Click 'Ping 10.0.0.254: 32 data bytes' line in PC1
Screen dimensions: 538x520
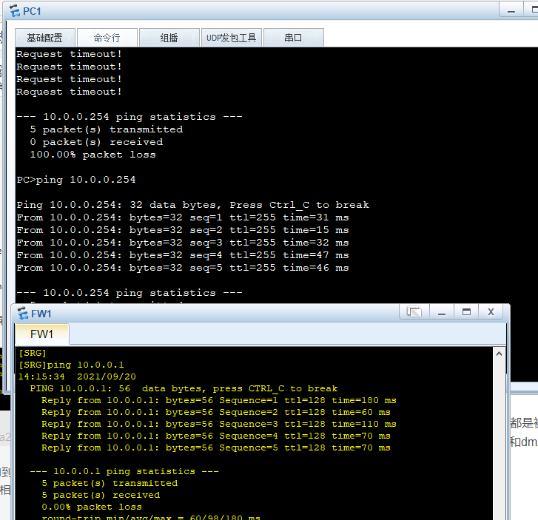pyautogui.click(x=193, y=205)
